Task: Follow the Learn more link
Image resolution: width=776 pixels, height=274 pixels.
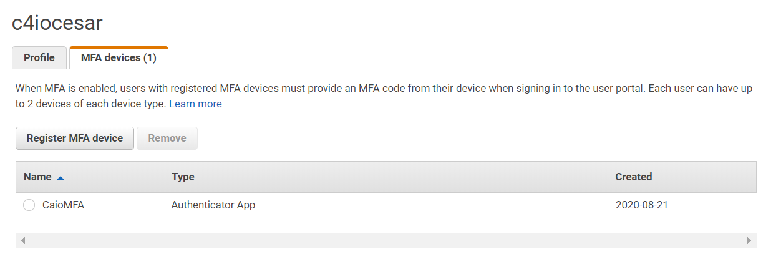Action: point(195,104)
